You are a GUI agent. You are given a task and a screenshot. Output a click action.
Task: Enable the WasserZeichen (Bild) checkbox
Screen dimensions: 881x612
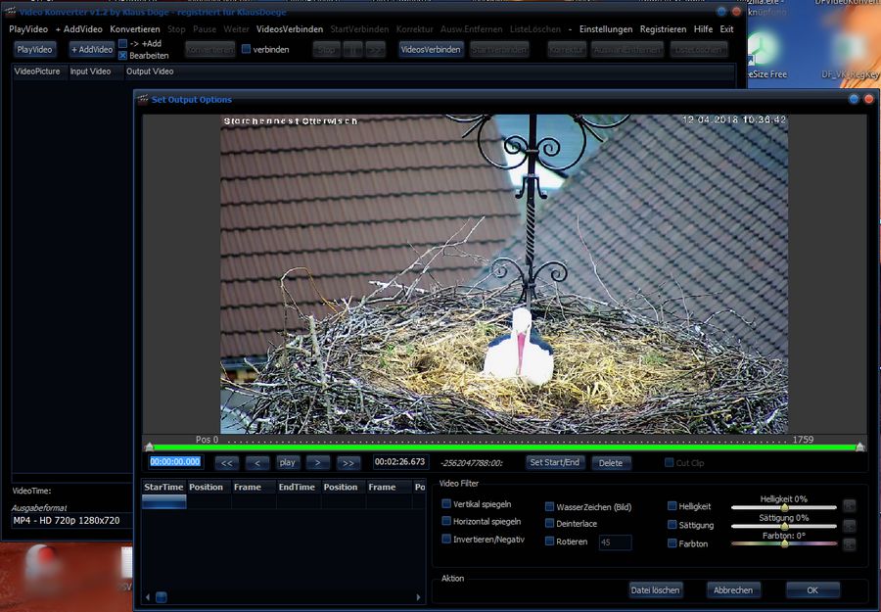(x=550, y=507)
